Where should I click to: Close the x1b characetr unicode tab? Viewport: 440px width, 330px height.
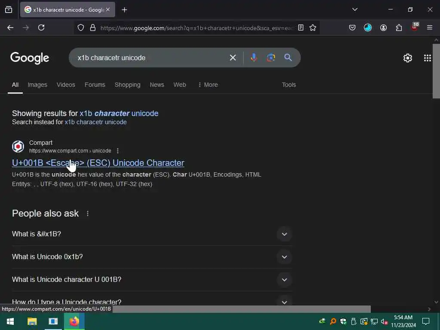tap(108, 9)
